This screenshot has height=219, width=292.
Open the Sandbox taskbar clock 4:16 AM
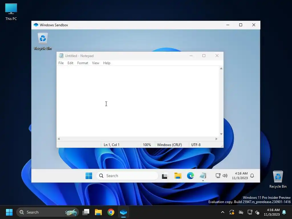240,176
